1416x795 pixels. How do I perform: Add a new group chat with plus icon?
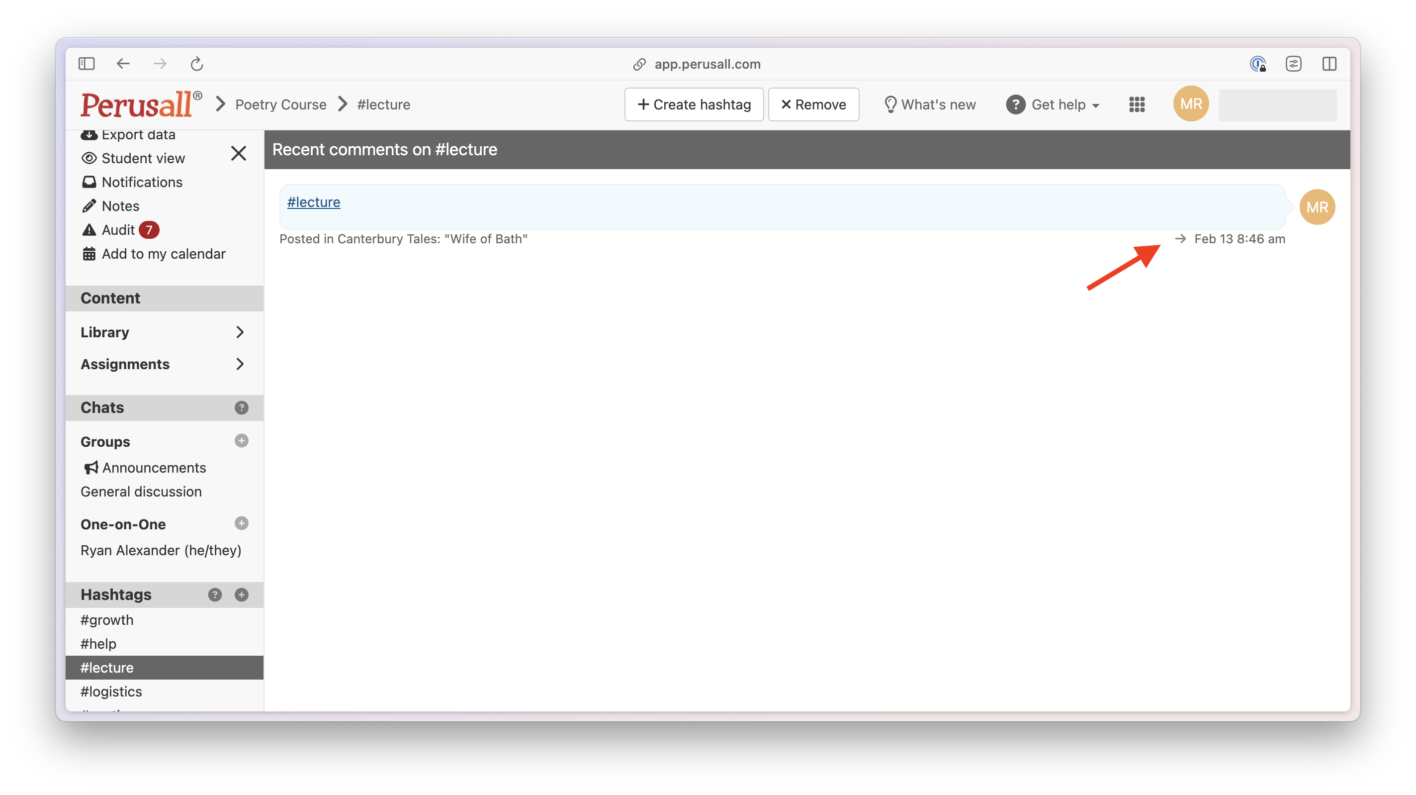coord(241,441)
